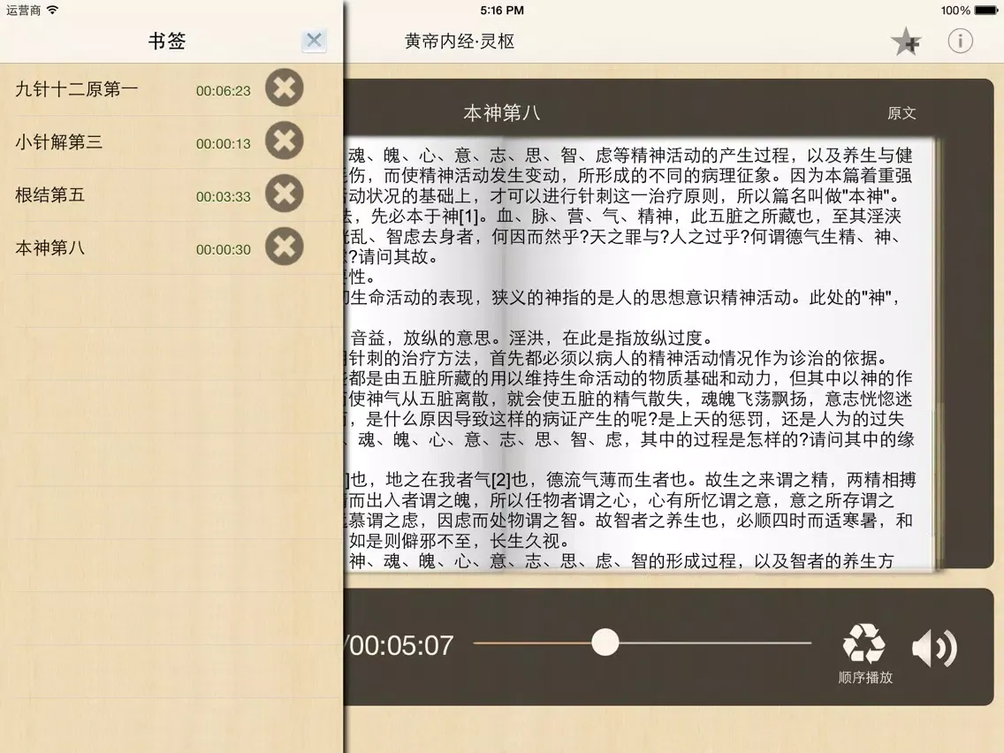The image size is (1004, 753).
Task: Select the 00:06:23 bookmark timestamp
Action: tap(223, 91)
